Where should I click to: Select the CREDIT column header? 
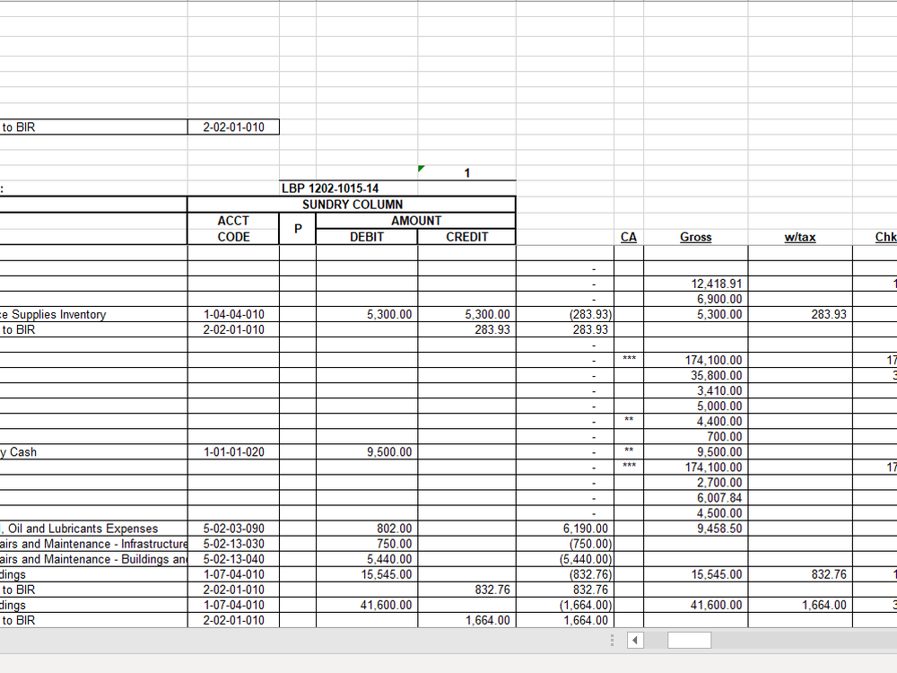point(466,237)
